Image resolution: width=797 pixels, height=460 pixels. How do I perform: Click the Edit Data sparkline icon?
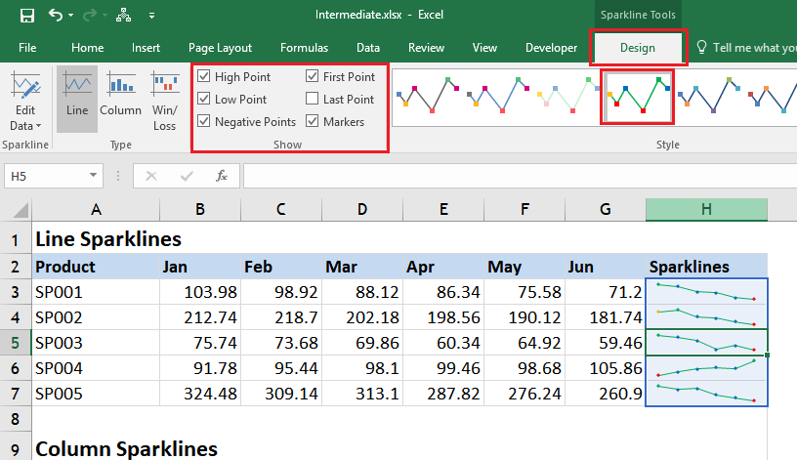(x=25, y=86)
